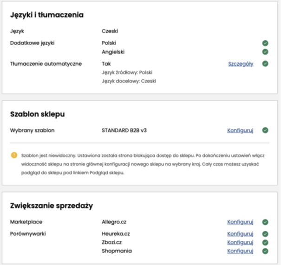Click the green checkmark for Allegro.cz

point(265,222)
